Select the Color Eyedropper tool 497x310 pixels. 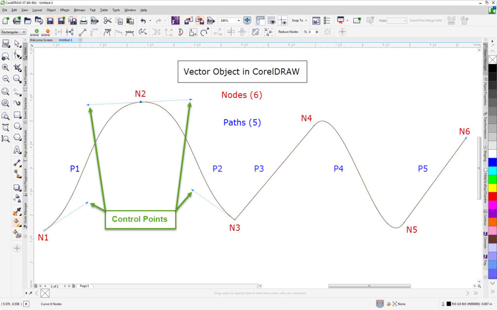coord(17,211)
